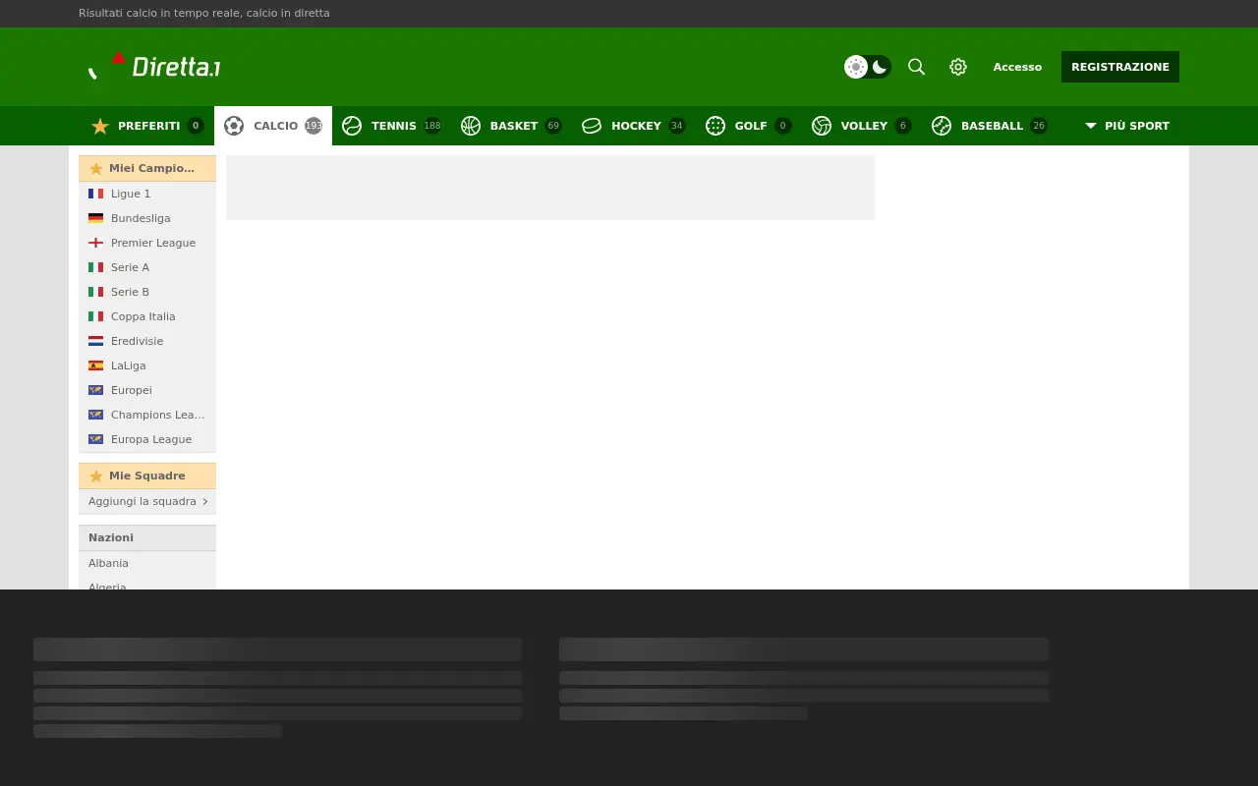The height and width of the screenshot is (786, 1258).
Task: Open Champions League from the sidebar
Action: point(147,415)
